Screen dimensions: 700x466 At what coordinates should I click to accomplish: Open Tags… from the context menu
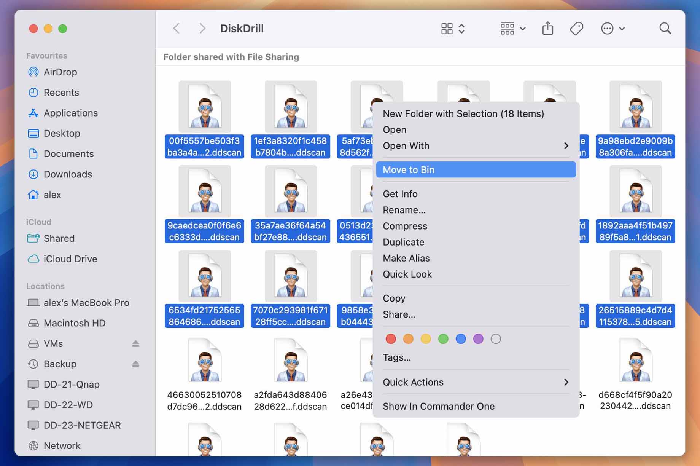pos(476,357)
